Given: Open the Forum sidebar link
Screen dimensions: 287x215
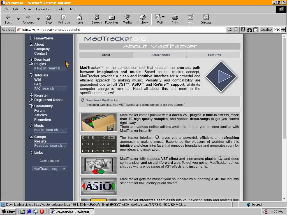Looking at the screenshot, I should point(39,110).
